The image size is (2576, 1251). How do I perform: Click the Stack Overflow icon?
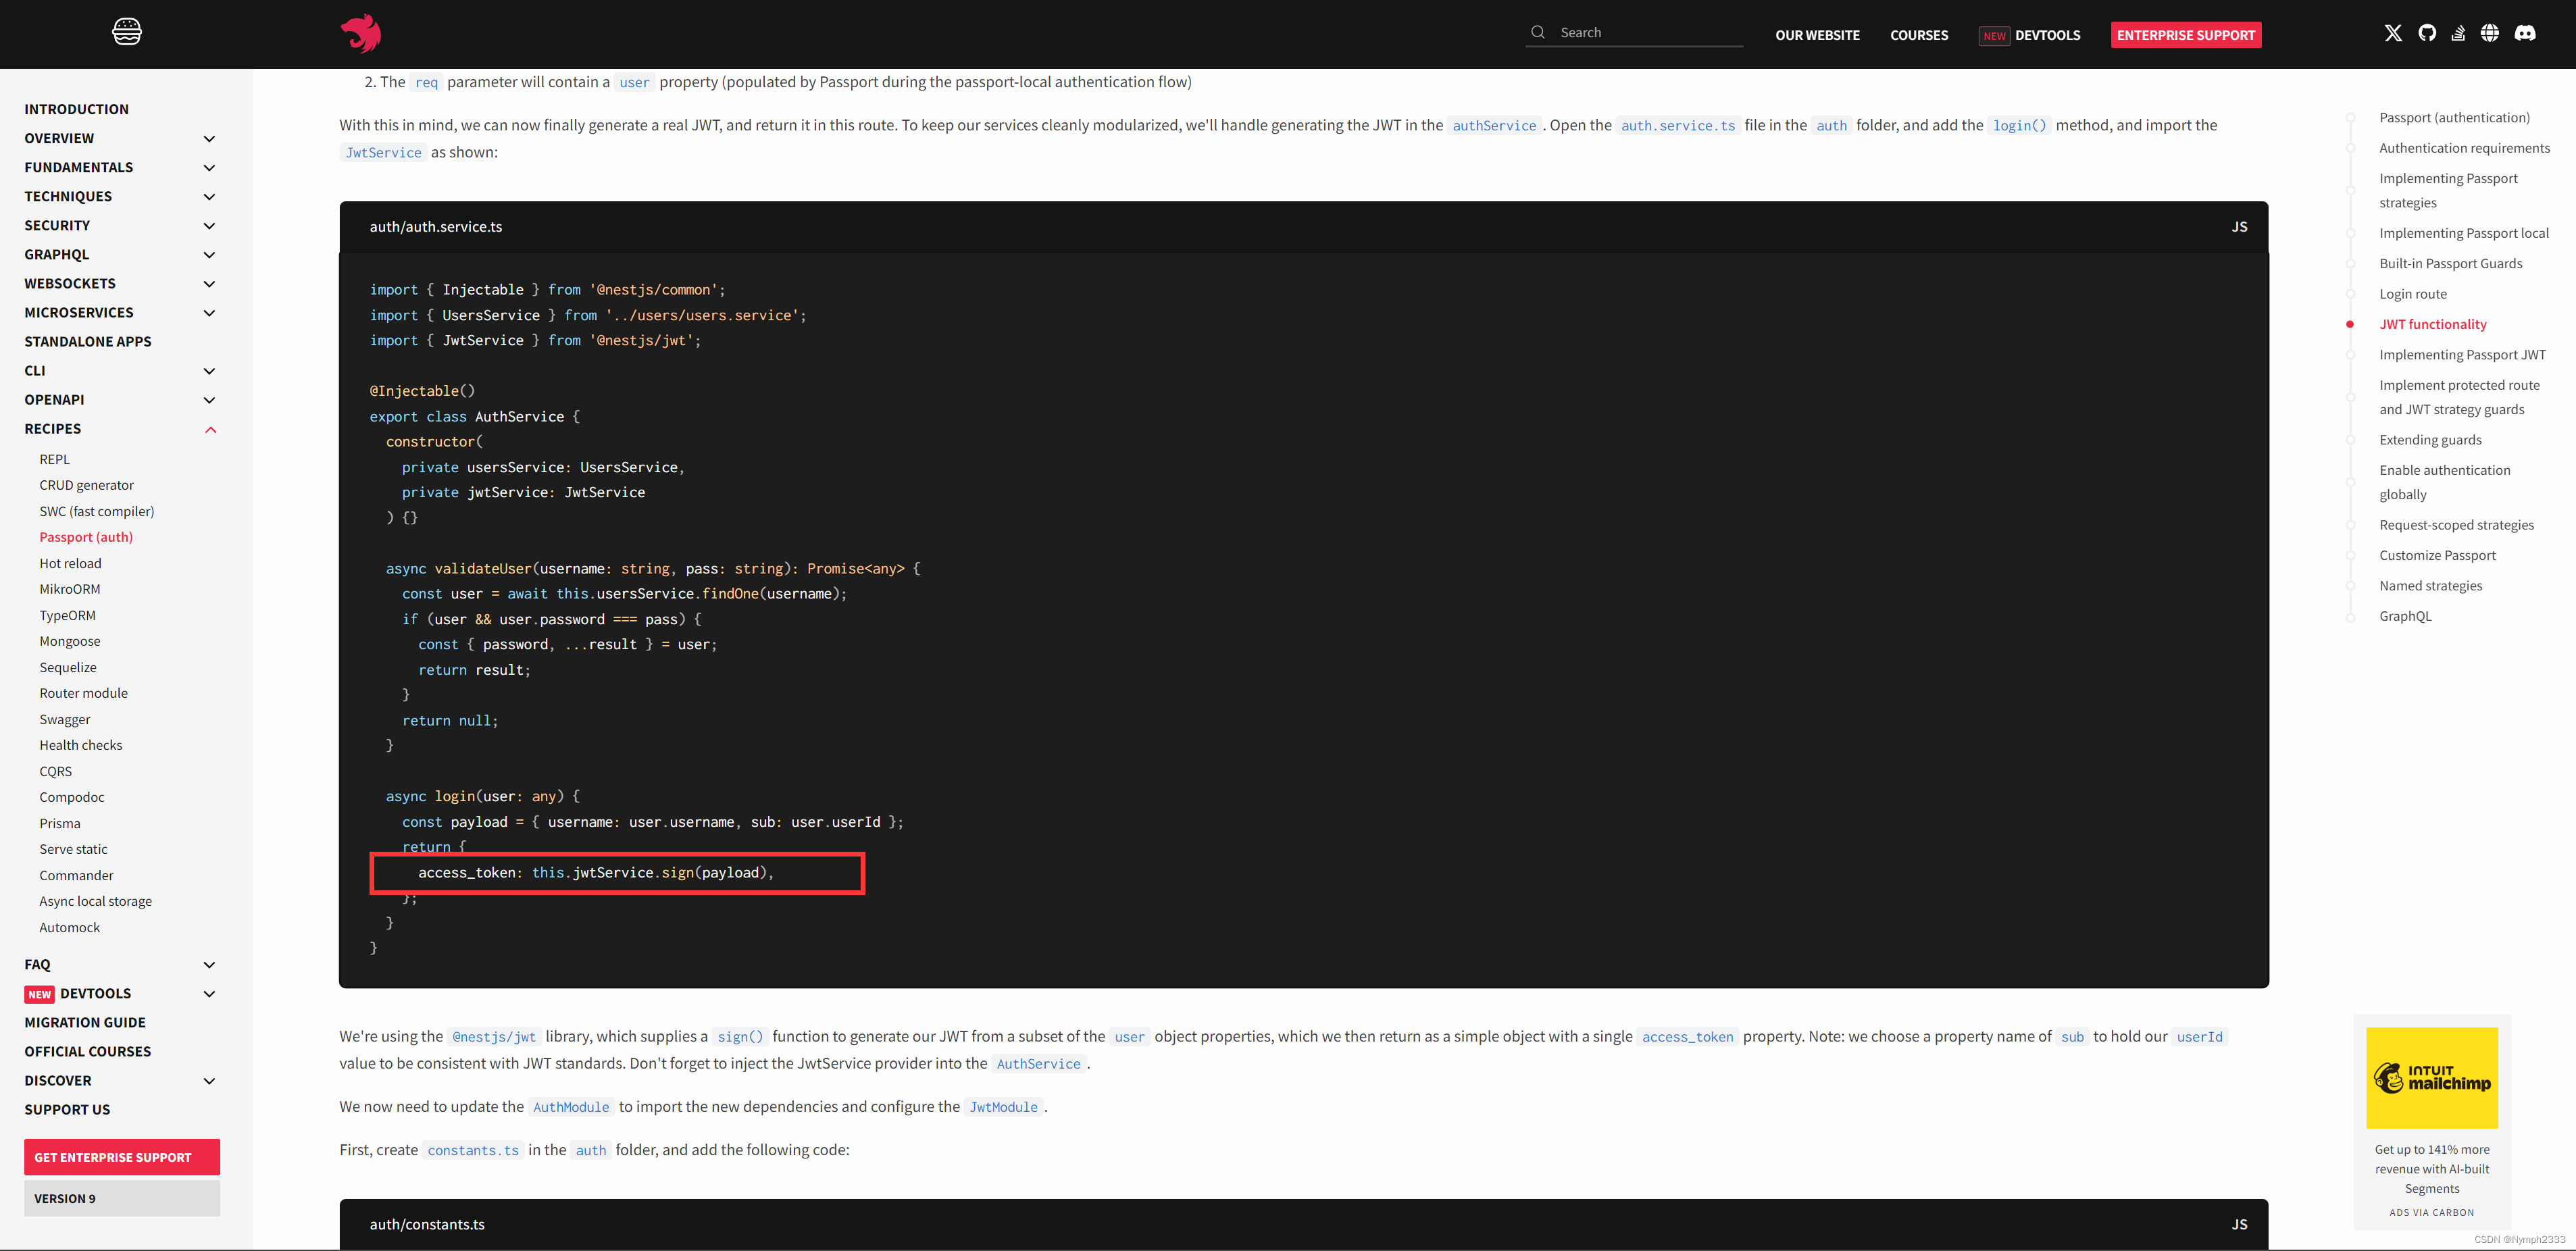2458,33
